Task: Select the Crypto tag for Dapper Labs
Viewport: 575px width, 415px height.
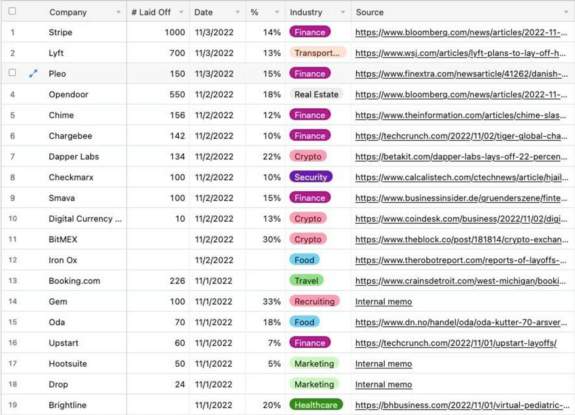Action: coord(308,156)
